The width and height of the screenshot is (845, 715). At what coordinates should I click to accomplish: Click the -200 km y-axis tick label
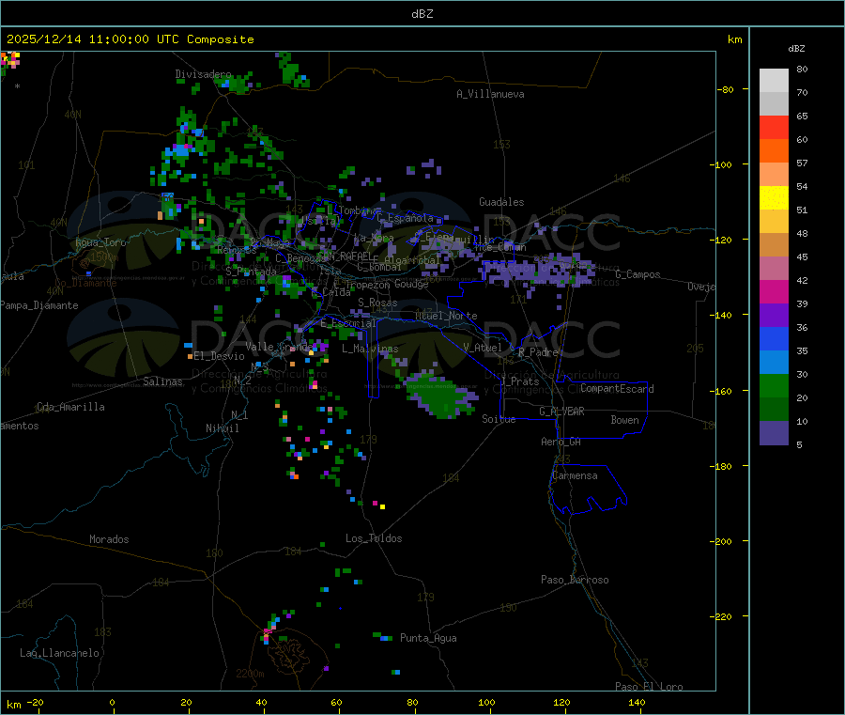(x=720, y=541)
